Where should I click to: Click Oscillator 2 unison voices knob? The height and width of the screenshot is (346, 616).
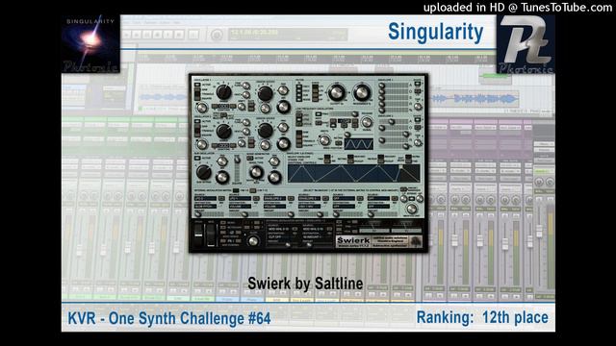[x=265, y=131]
